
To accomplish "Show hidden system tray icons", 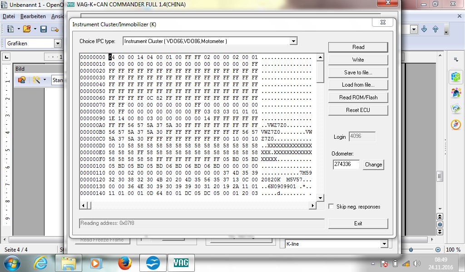I will pyautogui.click(x=373, y=263).
